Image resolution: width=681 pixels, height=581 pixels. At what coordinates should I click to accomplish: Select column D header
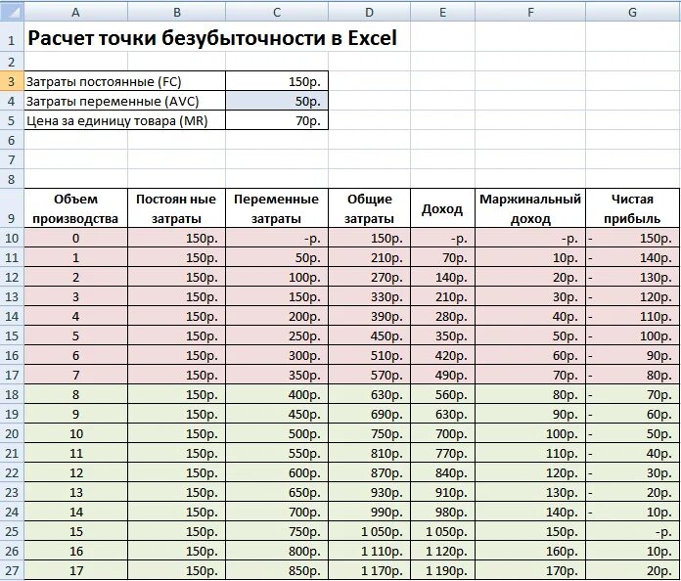coord(369,12)
